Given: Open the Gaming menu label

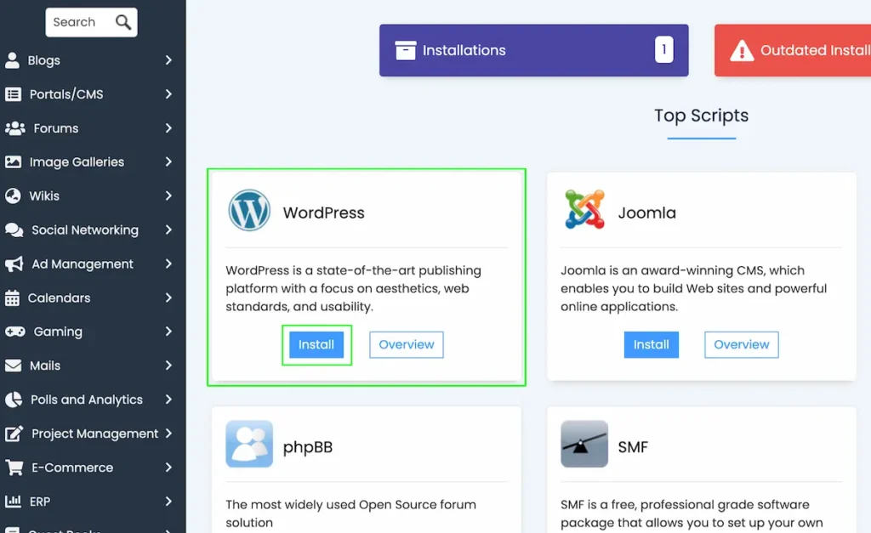Looking at the screenshot, I should (58, 332).
